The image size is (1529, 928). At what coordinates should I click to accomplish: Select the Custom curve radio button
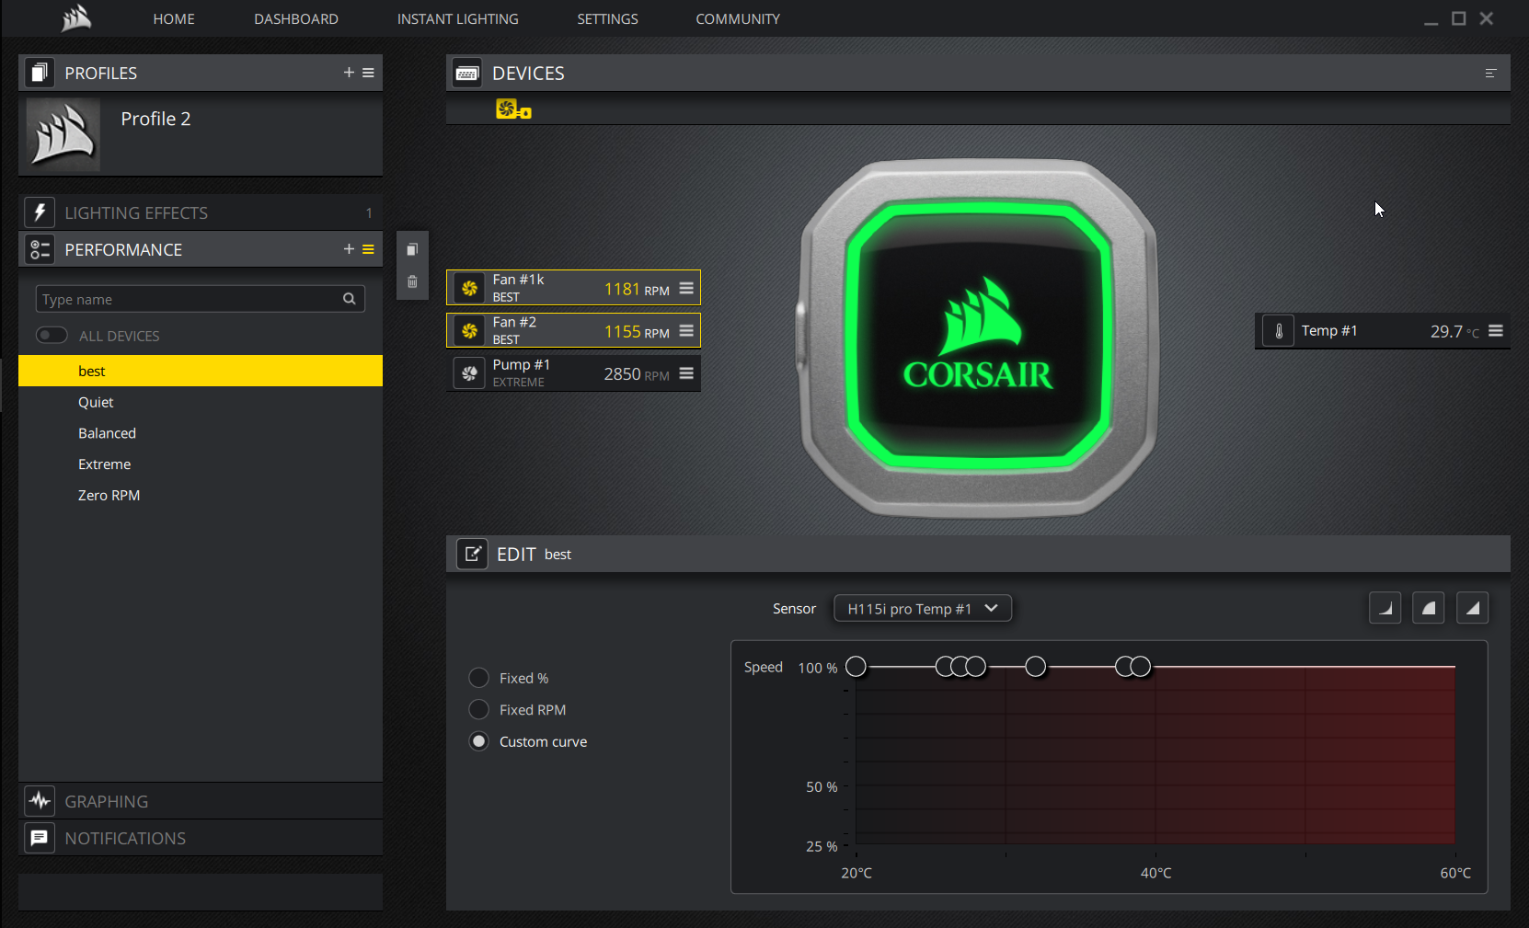[478, 740]
